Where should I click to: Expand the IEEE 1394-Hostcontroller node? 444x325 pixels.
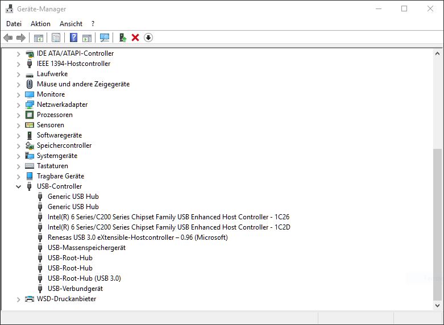click(x=18, y=64)
